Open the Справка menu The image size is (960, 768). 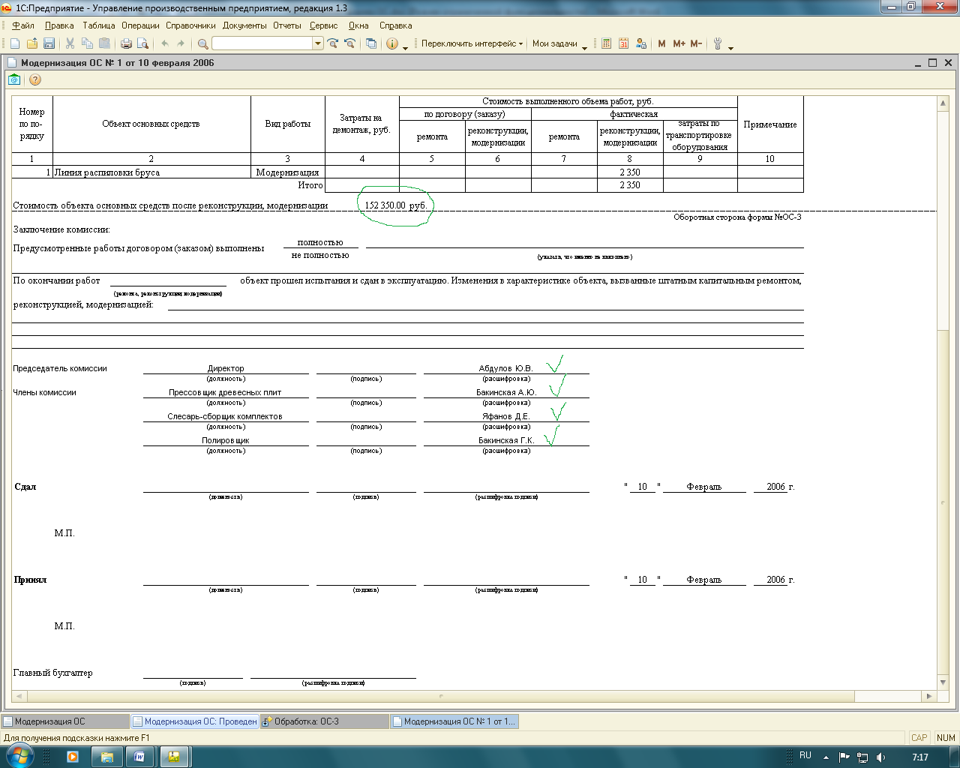(x=396, y=25)
